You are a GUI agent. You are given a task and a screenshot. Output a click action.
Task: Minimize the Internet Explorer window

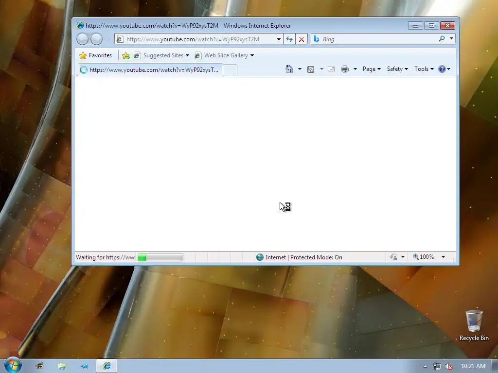coord(415,25)
